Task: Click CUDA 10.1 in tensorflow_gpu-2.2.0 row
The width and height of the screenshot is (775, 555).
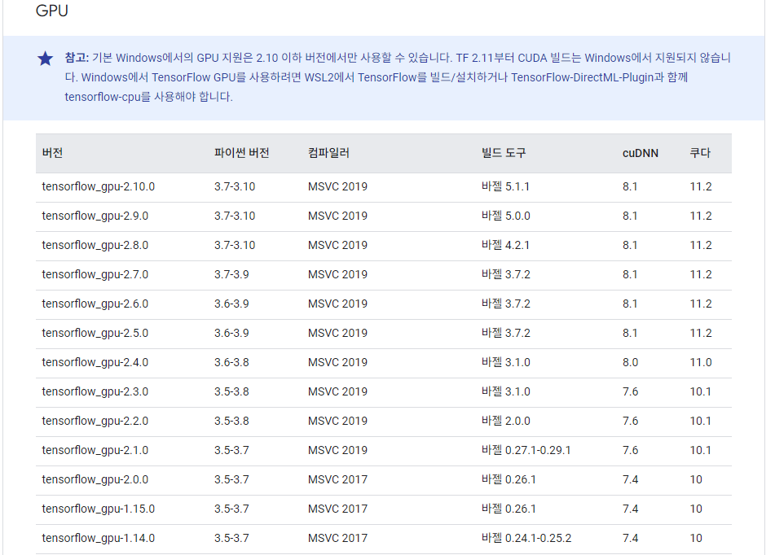Action: pos(700,421)
